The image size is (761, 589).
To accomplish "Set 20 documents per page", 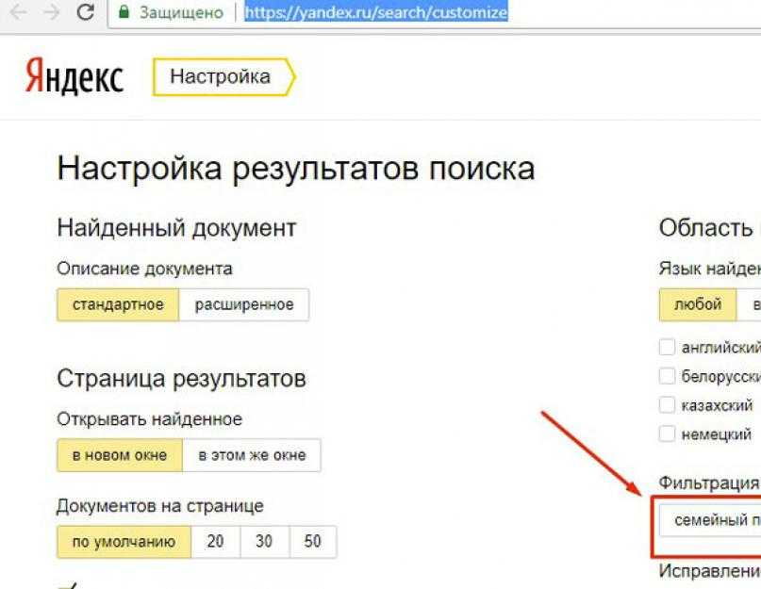I will point(216,542).
